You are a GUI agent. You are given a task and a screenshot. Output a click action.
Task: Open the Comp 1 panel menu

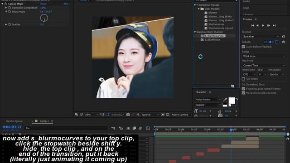click(52, 121)
